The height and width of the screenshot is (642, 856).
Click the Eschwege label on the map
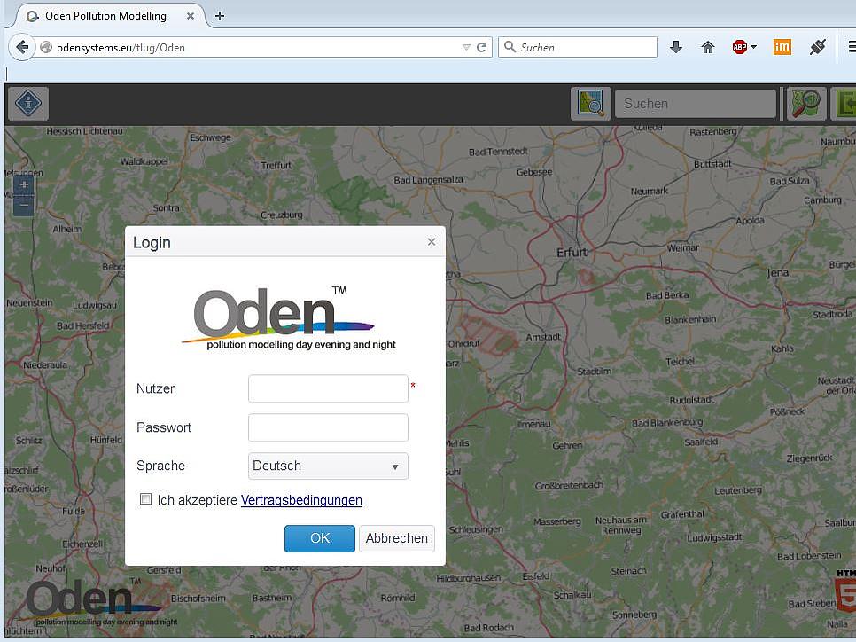[x=210, y=137]
